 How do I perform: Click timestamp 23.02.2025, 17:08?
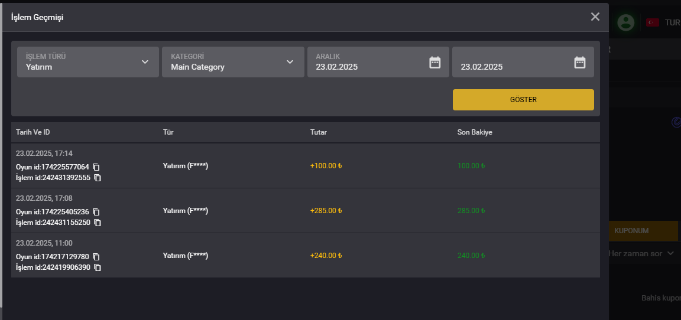click(x=44, y=198)
